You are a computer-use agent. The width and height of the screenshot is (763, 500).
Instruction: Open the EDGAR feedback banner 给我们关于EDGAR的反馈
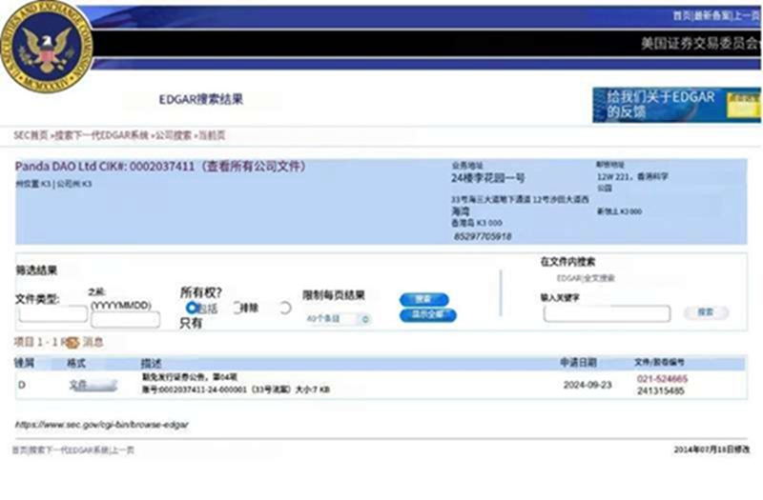[x=676, y=105]
